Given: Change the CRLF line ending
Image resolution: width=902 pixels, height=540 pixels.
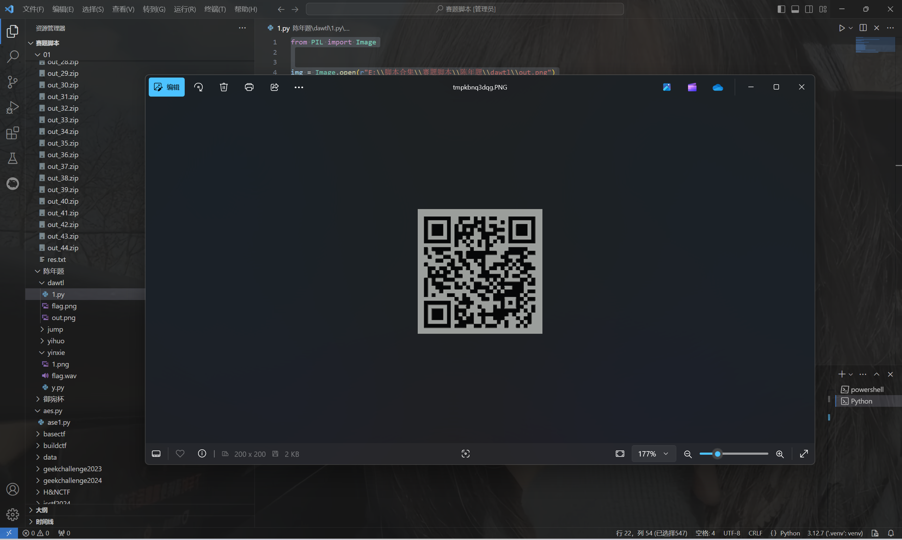Looking at the screenshot, I should [x=755, y=533].
